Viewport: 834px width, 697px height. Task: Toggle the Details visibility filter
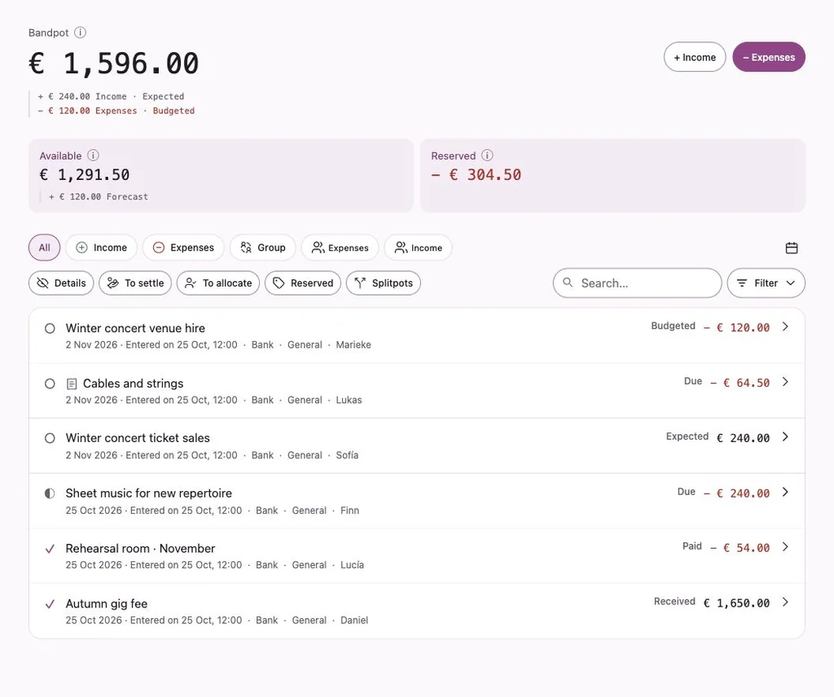(61, 283)
